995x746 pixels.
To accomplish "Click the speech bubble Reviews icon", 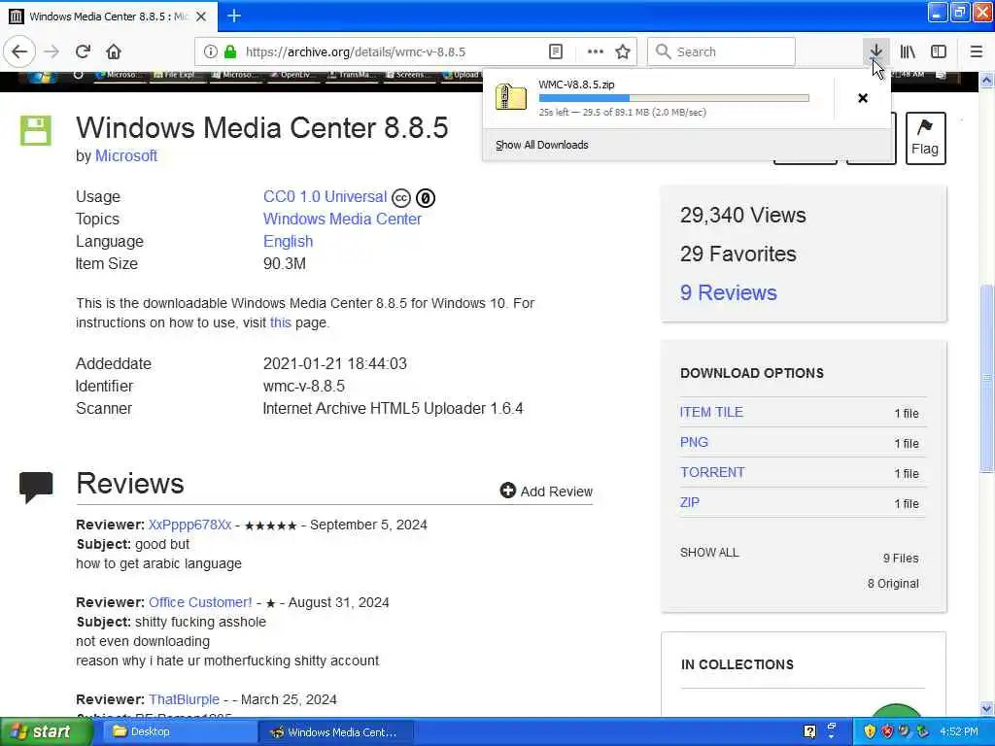I will 36,488.
